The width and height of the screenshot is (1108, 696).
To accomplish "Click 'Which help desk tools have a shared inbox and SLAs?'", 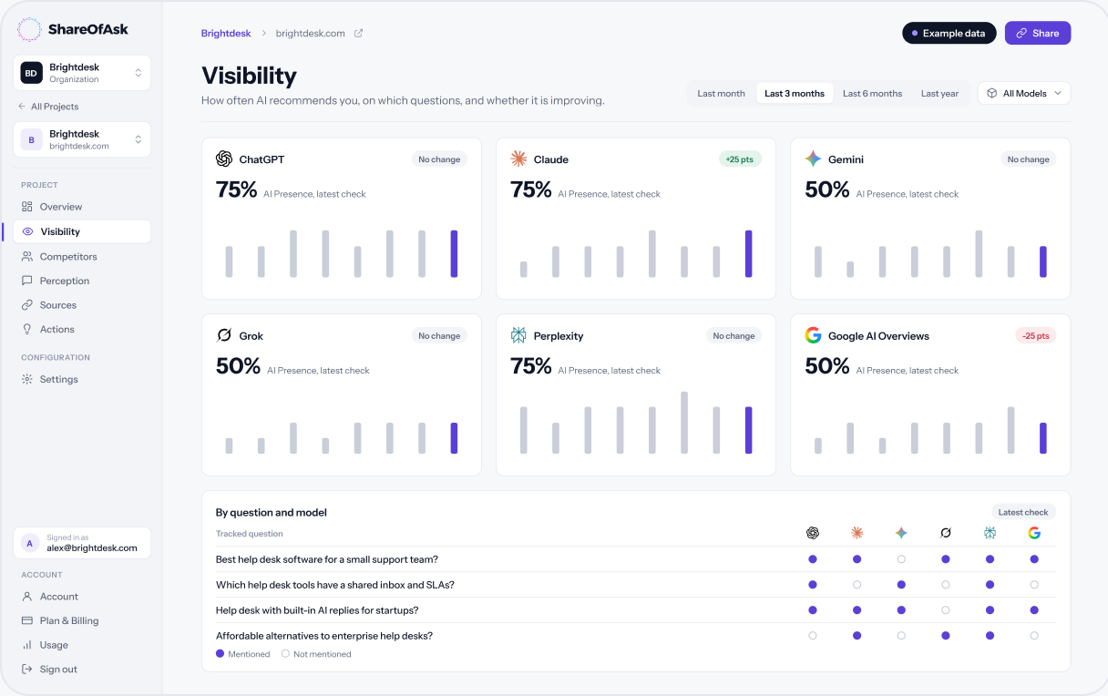I will 335,585.
